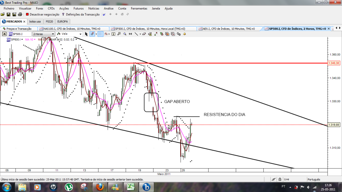Click the chart info 'i' icon
The image size is (342, 192).
tap(114, 34)
